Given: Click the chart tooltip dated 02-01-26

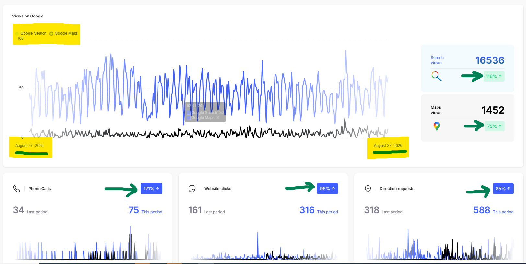Looking at the screenshot, I should pyautogui.click(x=205, y=112).
